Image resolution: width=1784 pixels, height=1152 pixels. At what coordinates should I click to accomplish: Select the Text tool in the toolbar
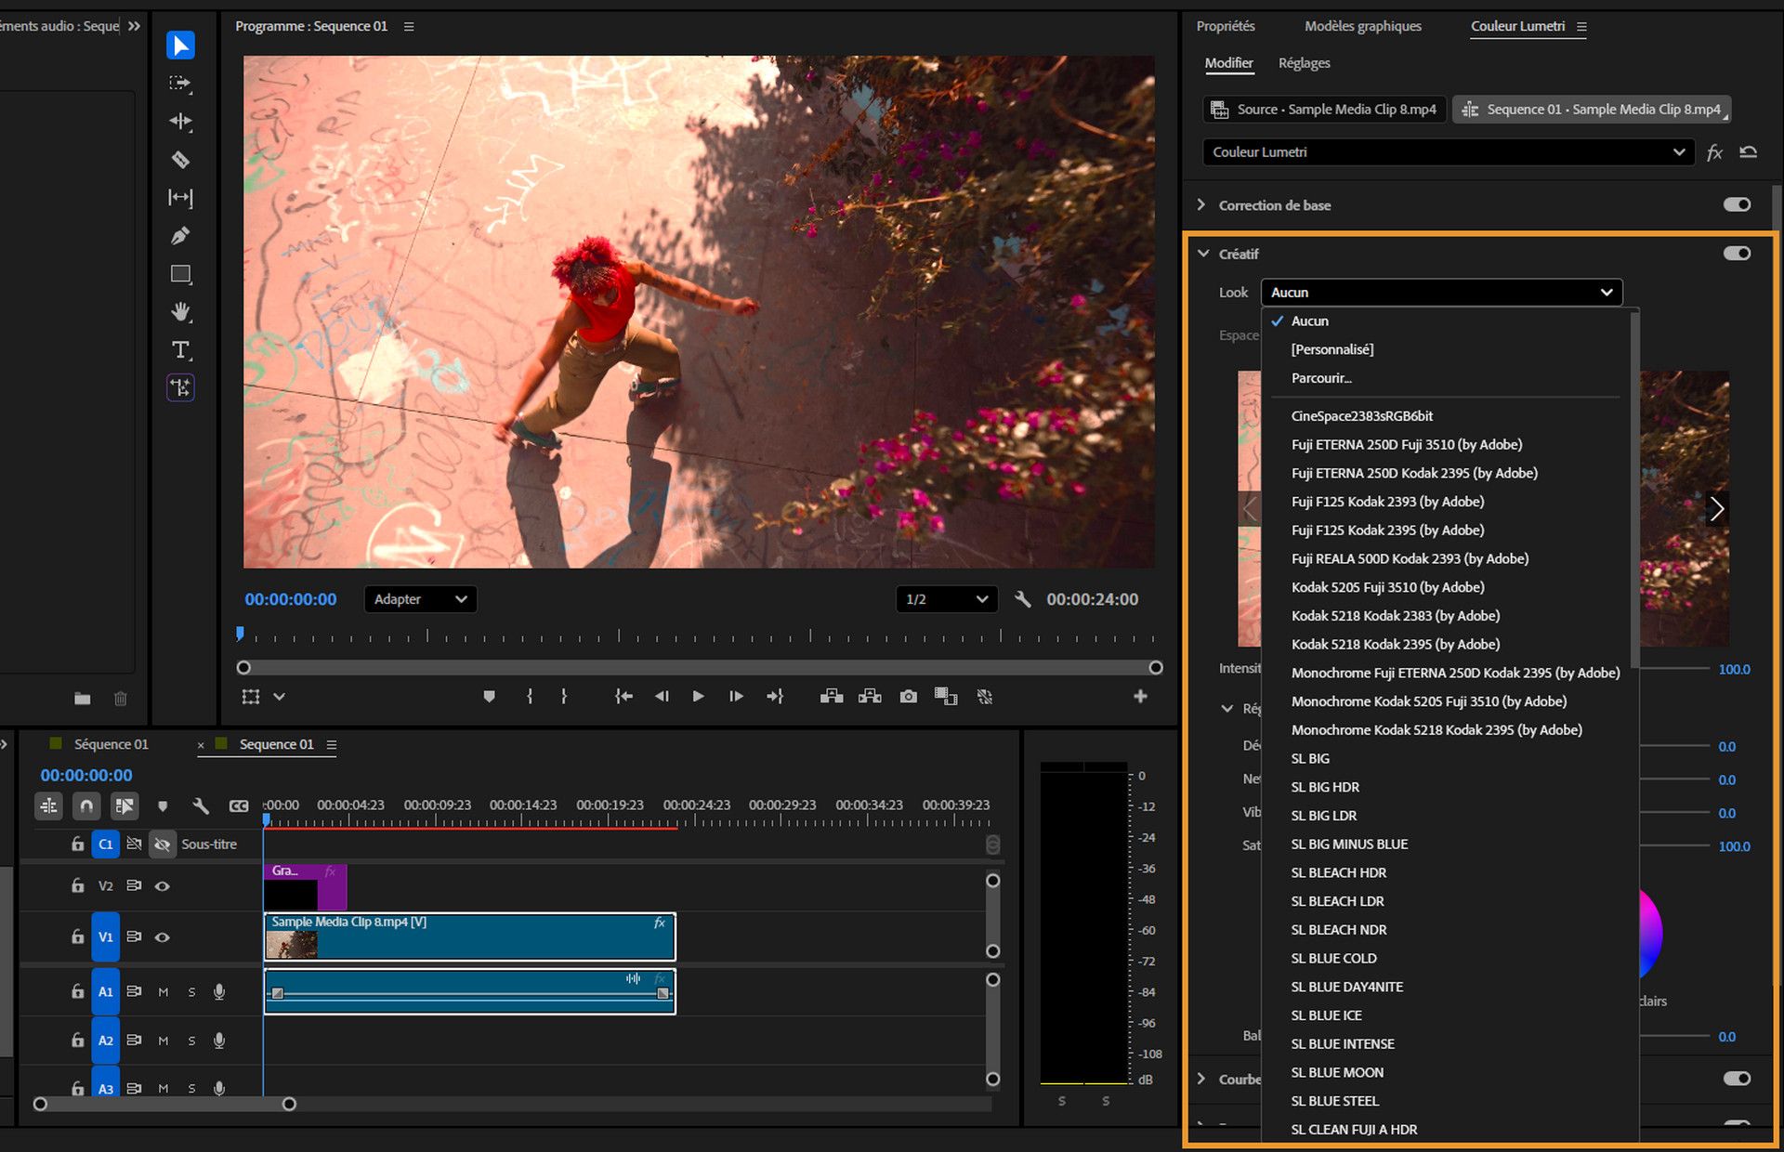[181, 350]
